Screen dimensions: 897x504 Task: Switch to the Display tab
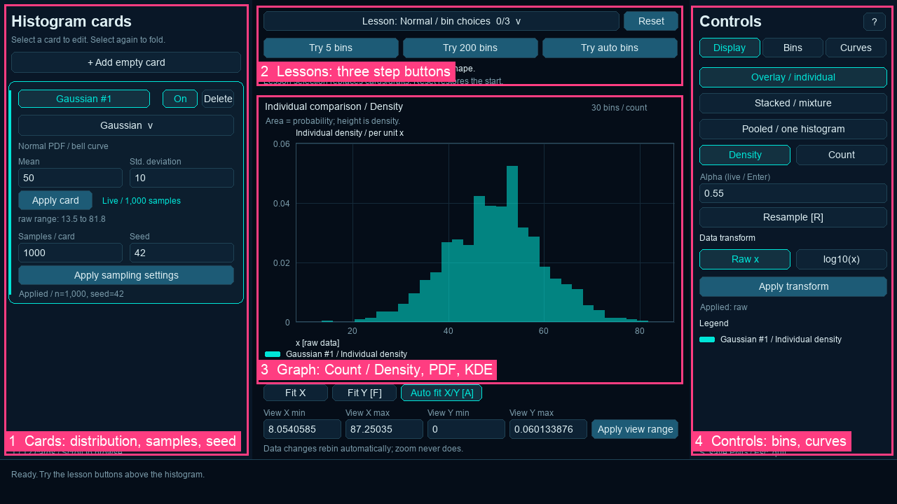[730, 48]
